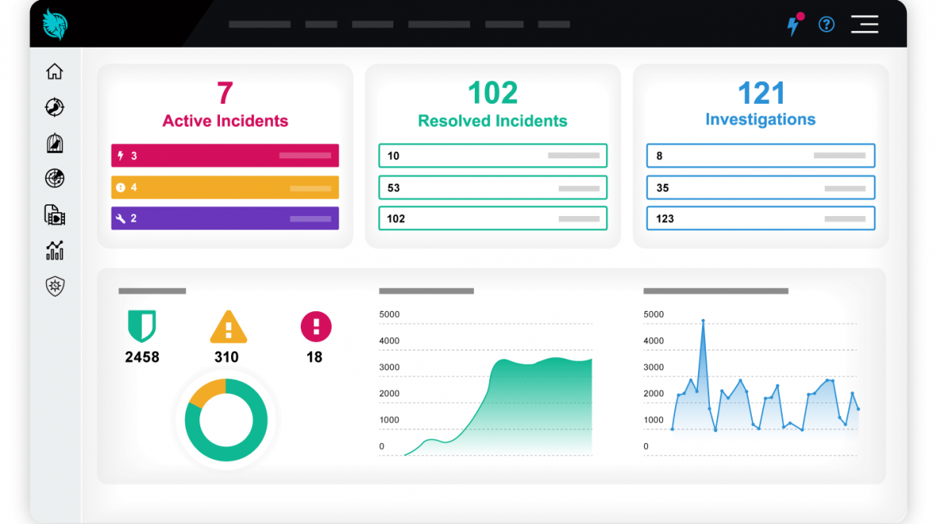Click the green shield icon above 2458
This screenshot has height=524, width=937.
point(142,325)
